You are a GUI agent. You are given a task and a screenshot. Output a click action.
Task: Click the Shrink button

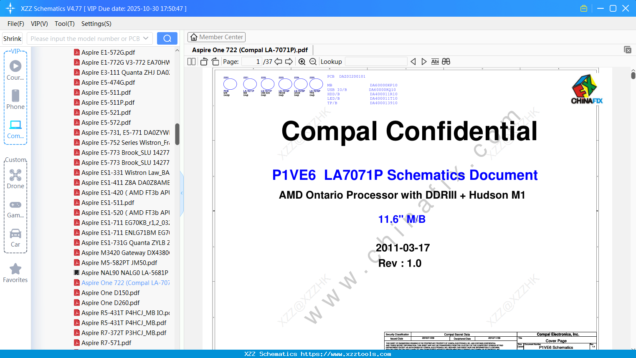pos(13,38)
